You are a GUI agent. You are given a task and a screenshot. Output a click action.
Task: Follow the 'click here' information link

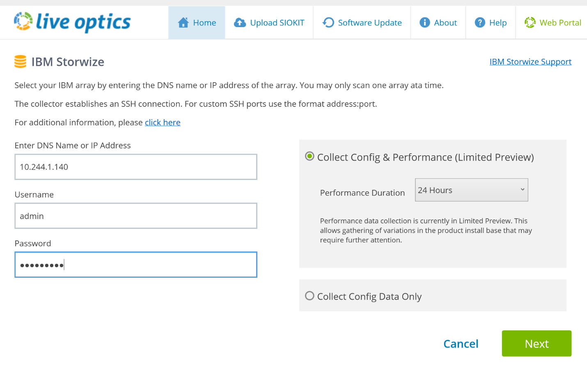pyautogui.click(x=163, y=122)
